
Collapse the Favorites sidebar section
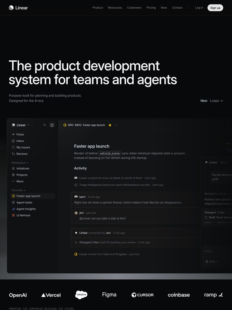(x=18, y=190)
